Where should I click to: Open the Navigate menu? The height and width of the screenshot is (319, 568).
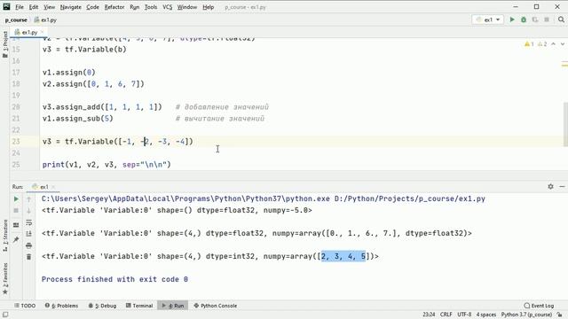point(71,7)
